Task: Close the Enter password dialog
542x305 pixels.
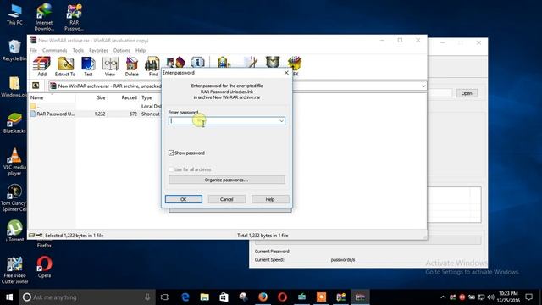Action: pyautogui.click(x=286, y=73)
